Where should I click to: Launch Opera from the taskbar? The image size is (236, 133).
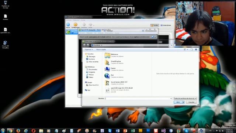(34, 130)
